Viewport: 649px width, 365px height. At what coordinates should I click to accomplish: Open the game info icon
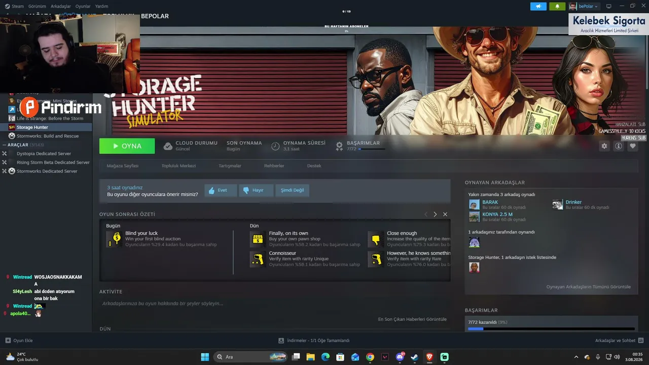coord(619,146)
